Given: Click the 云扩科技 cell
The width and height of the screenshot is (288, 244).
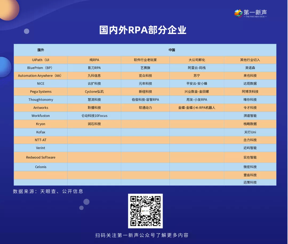Looking at the screenshot, I should tap(94, 83).
